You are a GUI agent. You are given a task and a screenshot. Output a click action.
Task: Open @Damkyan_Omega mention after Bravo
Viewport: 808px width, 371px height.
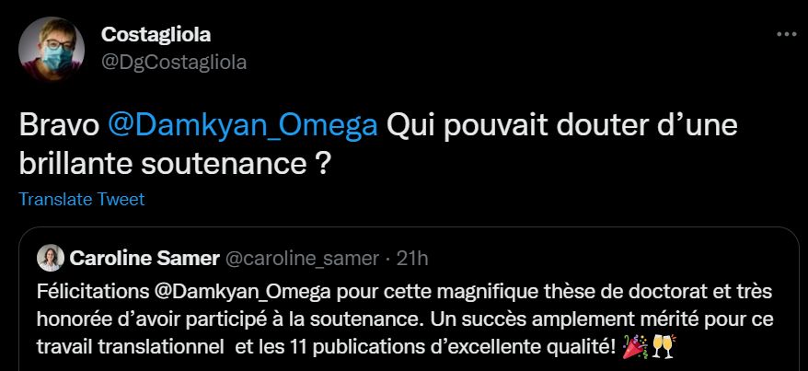[243, 127]
